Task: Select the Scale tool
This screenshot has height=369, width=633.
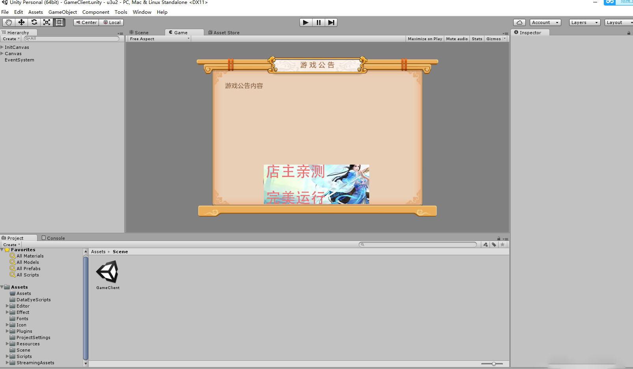Action: tap(47, 22)
